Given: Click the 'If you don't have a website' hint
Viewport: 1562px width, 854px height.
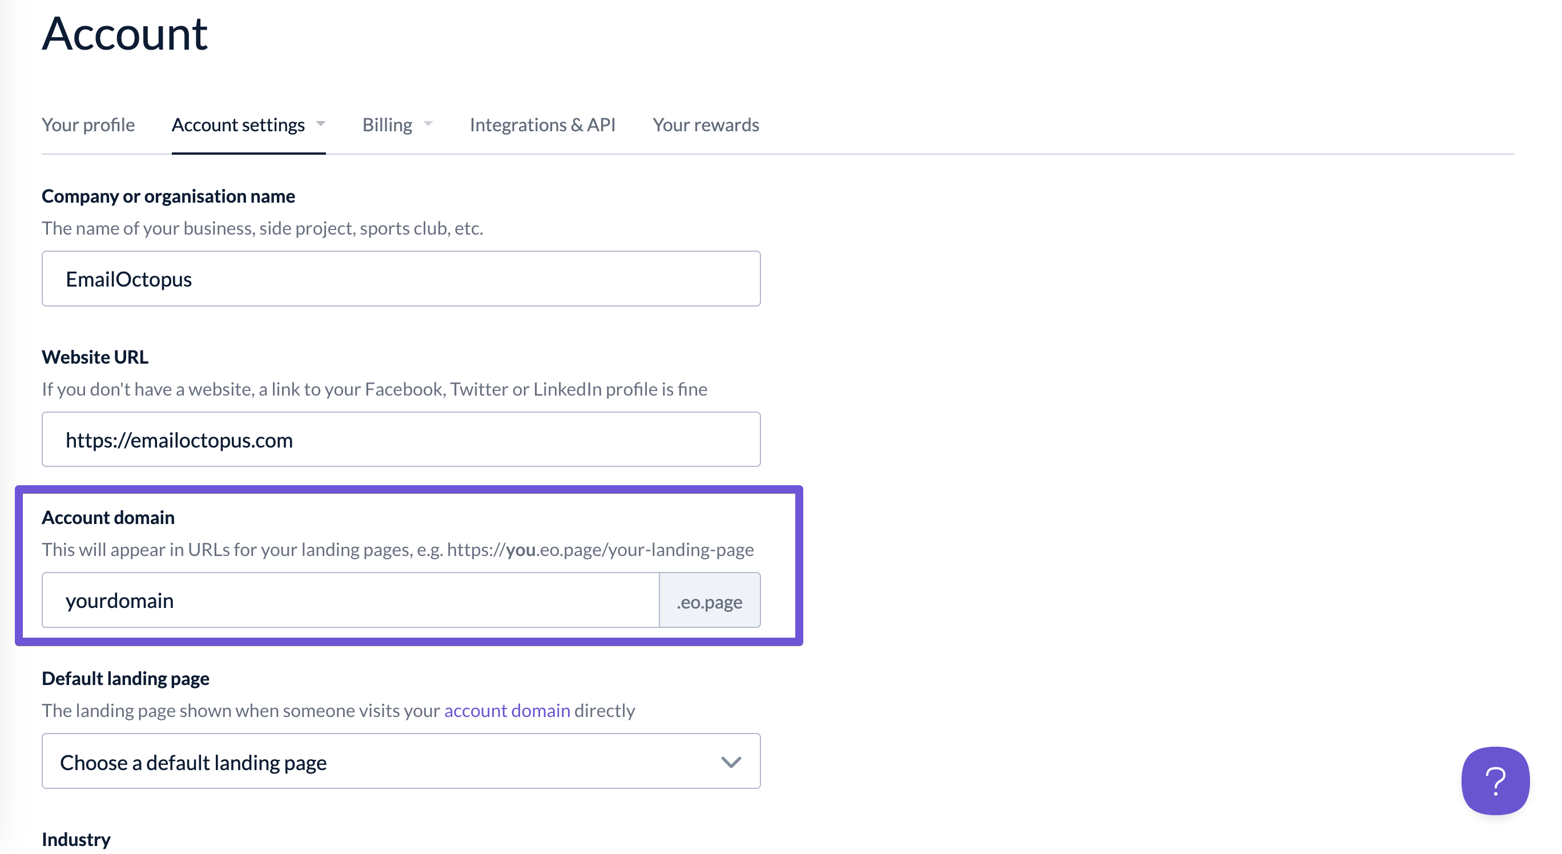Looking at the screenshot, I should 374,389.
